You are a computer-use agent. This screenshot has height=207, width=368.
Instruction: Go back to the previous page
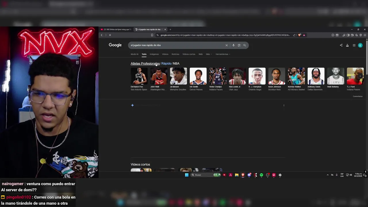click(101, 35)
